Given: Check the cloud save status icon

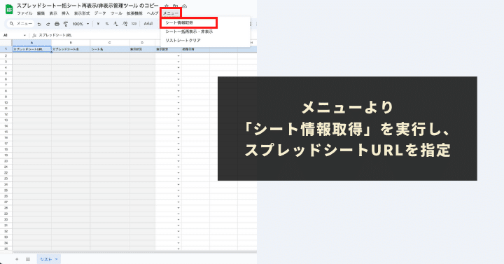Looking at the screenshot, I should 185,6.
